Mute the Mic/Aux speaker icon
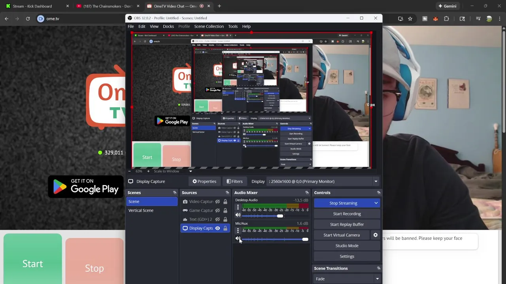Image resolution: width=506 pixels, height=284 pixels. point(238,239)
